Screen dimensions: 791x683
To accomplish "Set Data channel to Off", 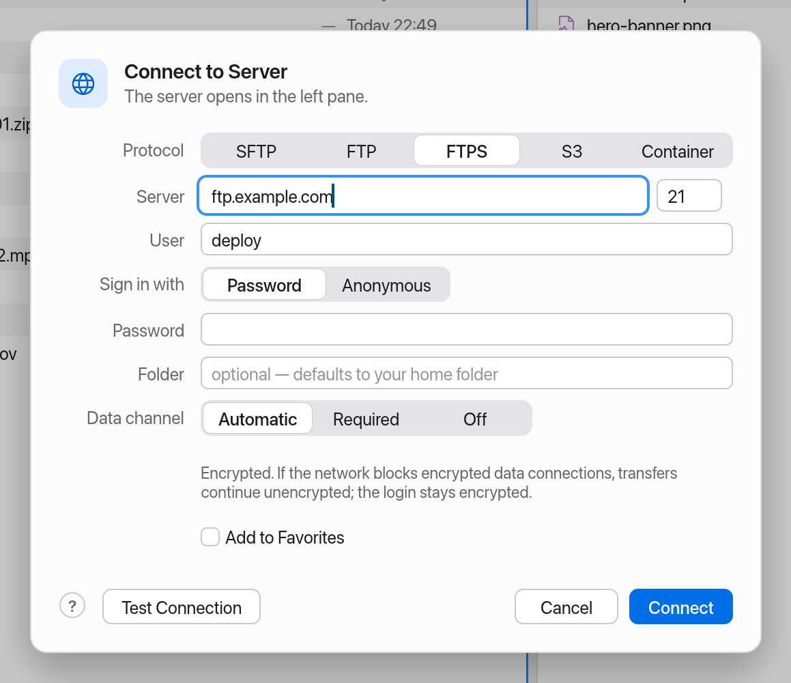I will (x=475, y=419).
